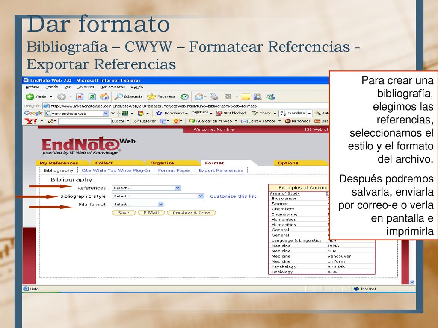Open Correo Yahoo! mail button
The image size is (438, 328).
click(x=258, y=121)
